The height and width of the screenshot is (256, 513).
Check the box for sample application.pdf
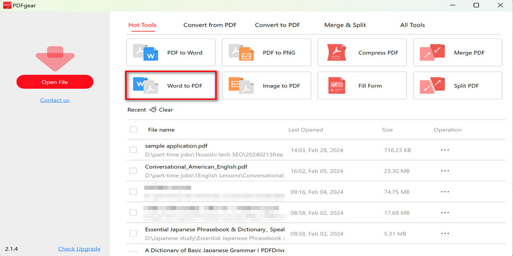click(133, 150)
